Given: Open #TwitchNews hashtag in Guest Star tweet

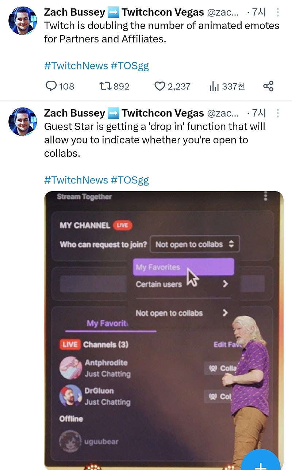Looking at the screenshot, I should 76,180.
